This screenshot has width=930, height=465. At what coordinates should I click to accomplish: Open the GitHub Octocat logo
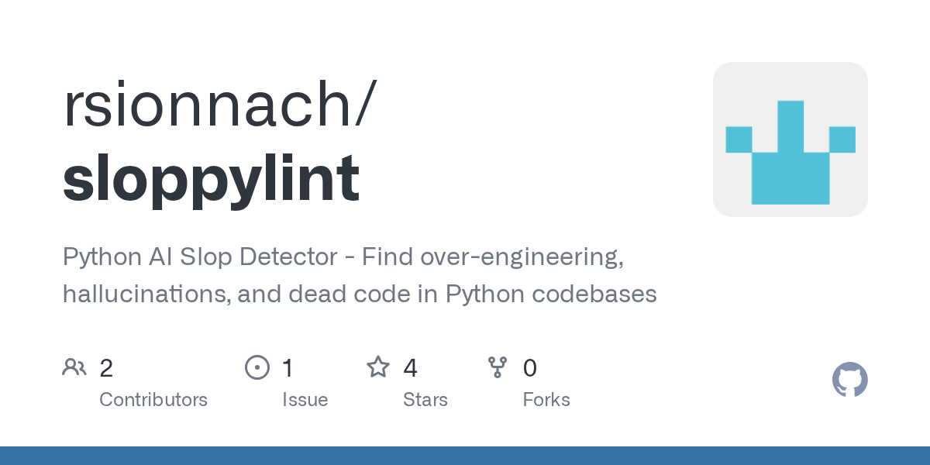(x=849, y=380)
